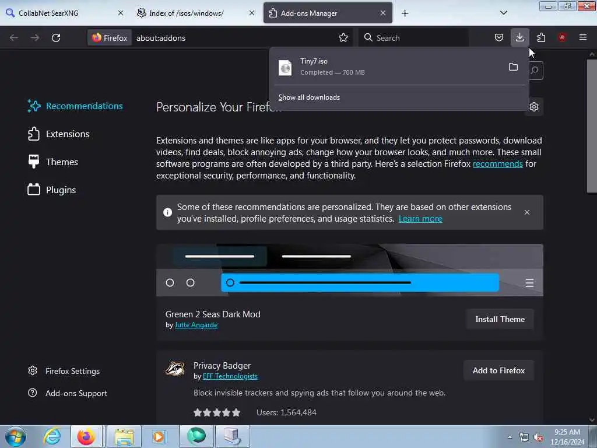
Task: Show hidden system tray icons
Action: pos(510,437)
